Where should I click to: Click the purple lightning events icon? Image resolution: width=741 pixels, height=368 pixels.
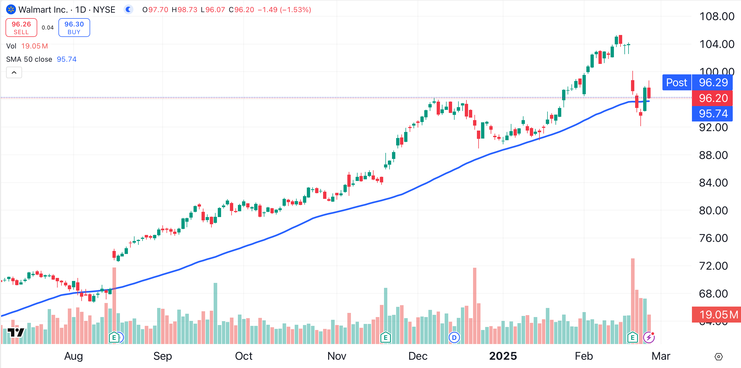click(x=649, y=337)
